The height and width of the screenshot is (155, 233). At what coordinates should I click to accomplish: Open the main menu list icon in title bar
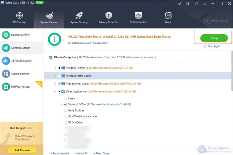pos(205,4)
